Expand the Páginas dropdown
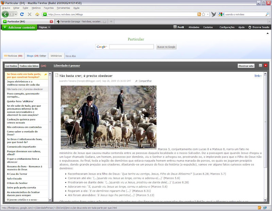The height and width of the screenshot is (211, 272). pyautogui.click(x=45, y=27)
